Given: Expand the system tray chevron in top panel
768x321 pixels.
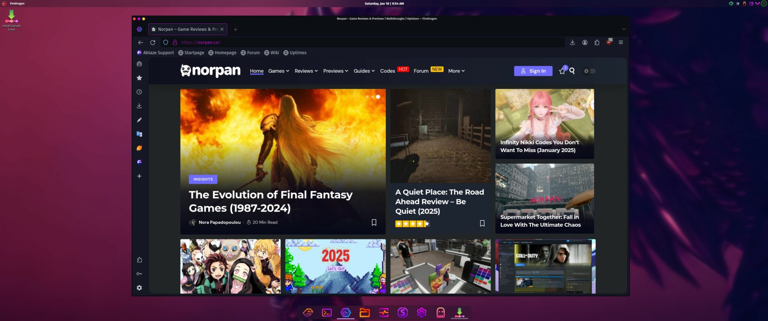Looking at the screenshot, I should [757, 3].
